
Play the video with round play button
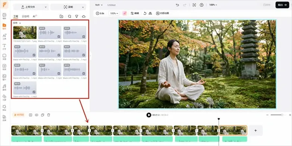[x=149, y=115]
